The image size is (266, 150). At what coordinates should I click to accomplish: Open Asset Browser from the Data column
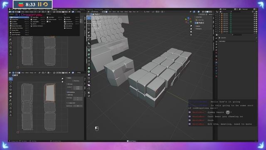click(x=71, y=24)
